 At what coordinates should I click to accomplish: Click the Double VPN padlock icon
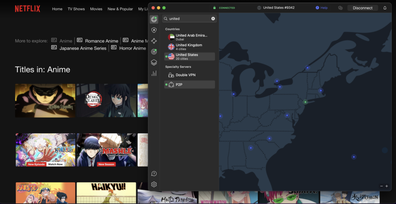click(171, 75)
